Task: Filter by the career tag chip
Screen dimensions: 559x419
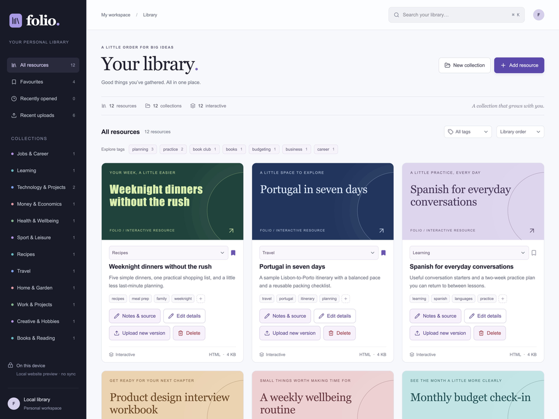Action: point(326,149)
